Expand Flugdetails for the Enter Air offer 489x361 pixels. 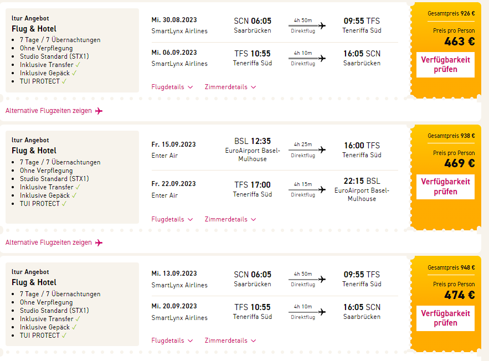point(172,219)
